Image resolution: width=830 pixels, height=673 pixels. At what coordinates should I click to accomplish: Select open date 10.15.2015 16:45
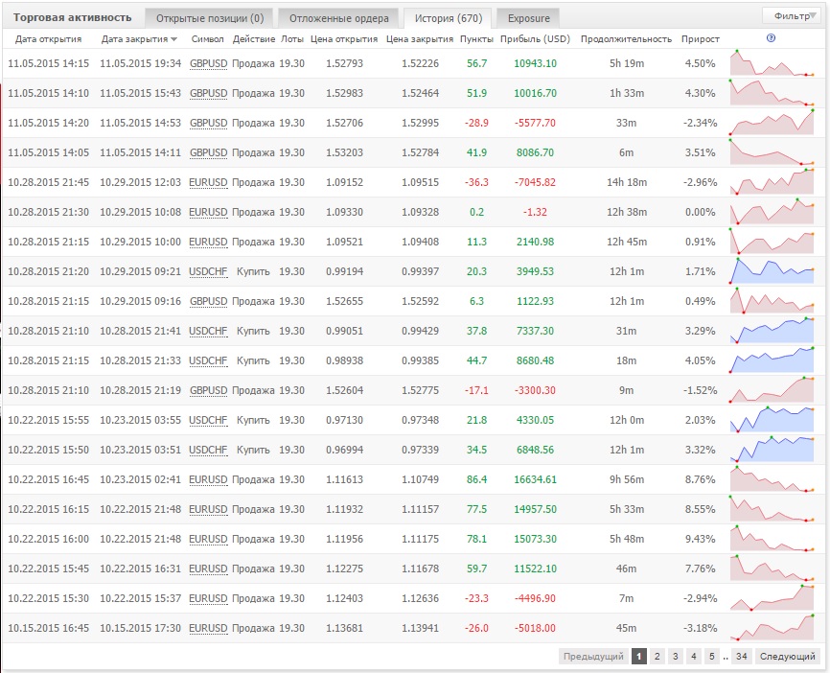[x=48, y=628]
